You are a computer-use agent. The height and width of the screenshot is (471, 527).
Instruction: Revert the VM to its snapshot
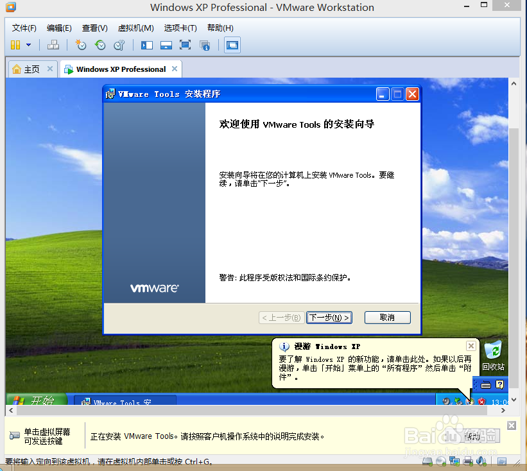pos(100,45)
